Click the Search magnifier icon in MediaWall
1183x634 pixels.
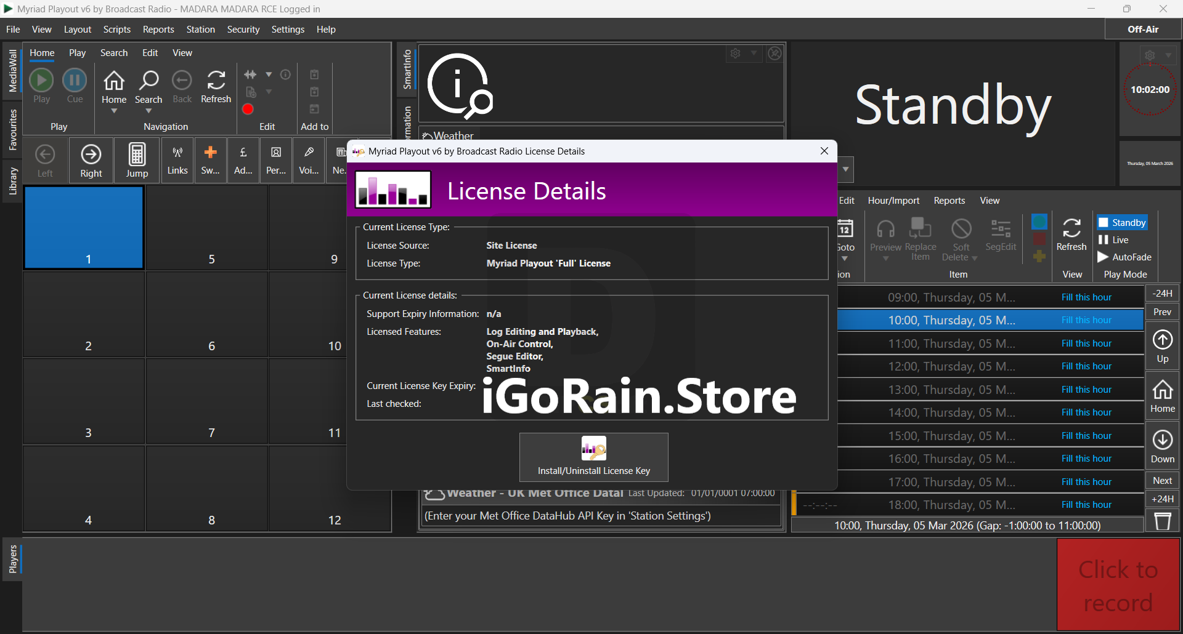pos(148,81)
